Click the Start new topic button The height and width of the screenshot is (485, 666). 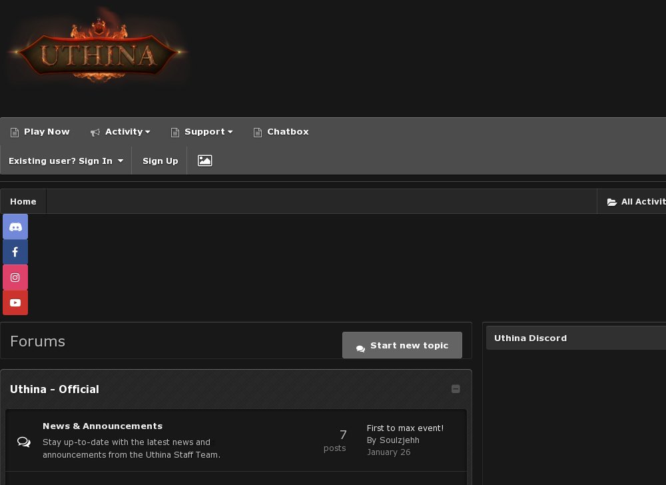[x=402, y=345]
